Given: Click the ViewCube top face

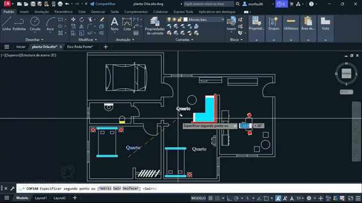Looking at the screenshot, I should tap(346, 73).
